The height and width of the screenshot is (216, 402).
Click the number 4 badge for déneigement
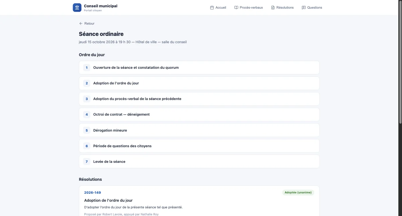click(87, 114)
